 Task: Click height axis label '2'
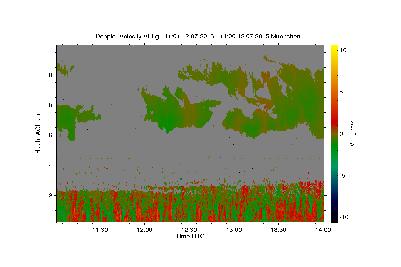tap(50, 195)
